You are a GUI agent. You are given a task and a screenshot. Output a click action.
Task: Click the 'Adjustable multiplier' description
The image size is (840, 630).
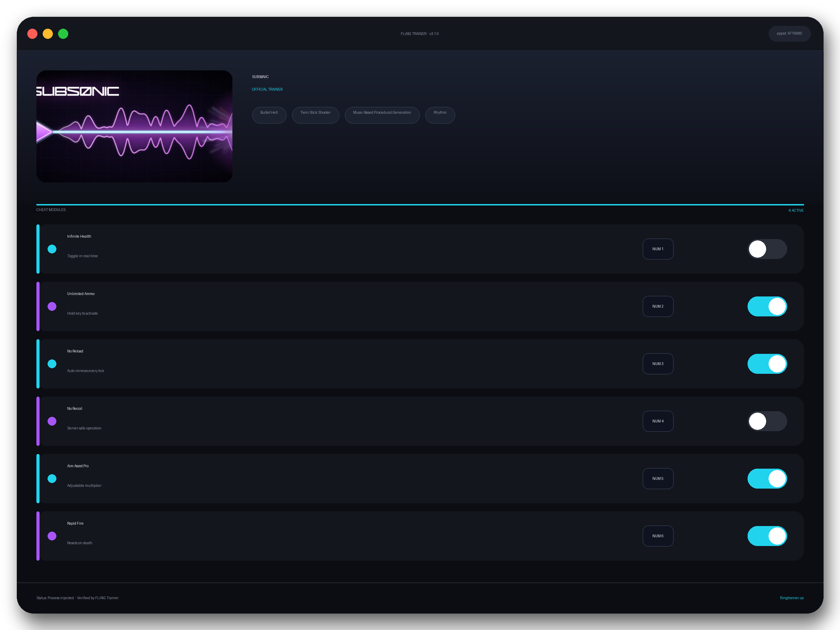pos(84,485)
